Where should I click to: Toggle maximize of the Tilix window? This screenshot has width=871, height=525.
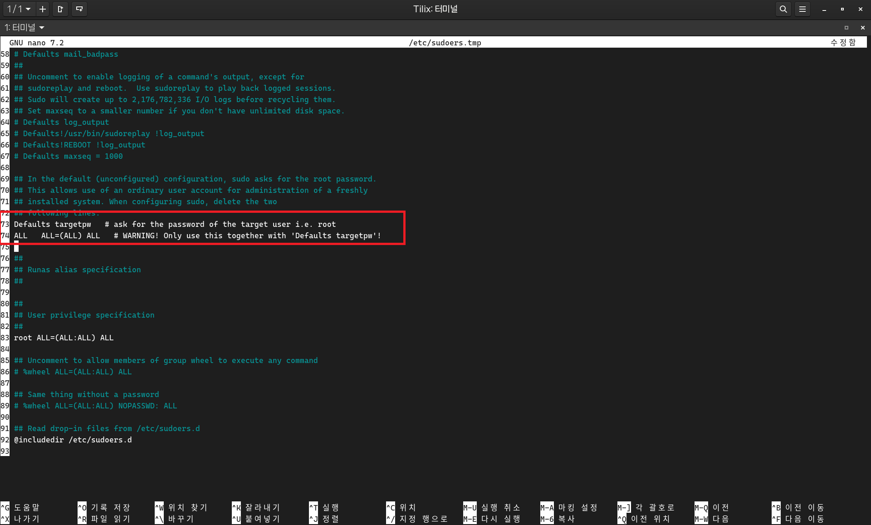(x=842, y=9)
